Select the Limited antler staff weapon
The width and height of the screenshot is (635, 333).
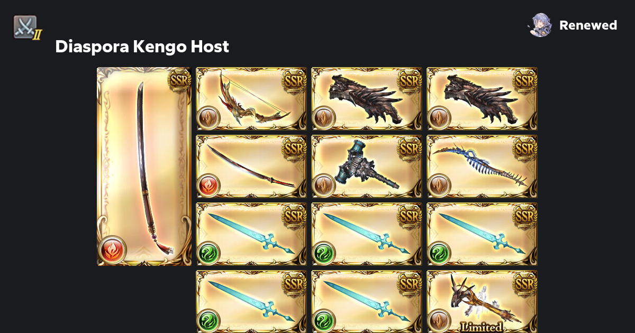pyautogui.click(x=482, y=302)
